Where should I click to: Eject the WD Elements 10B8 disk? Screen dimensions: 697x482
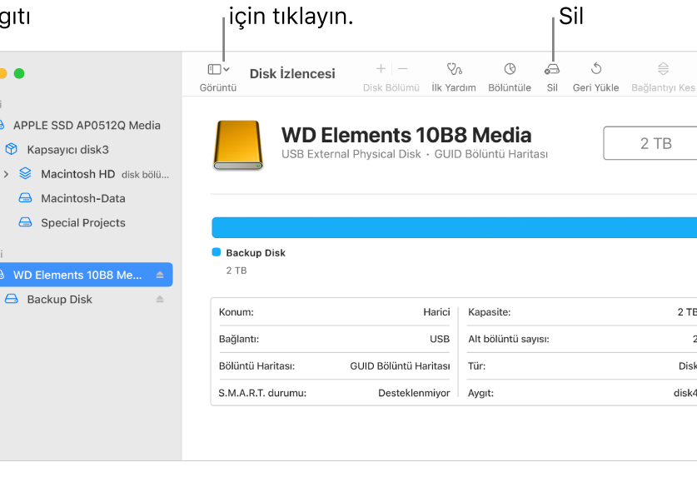[x=160, y=275]
